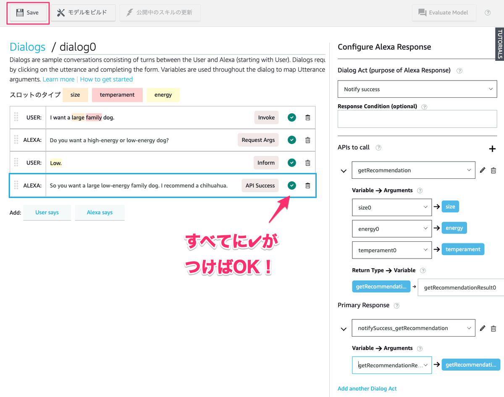Open the getRecommendationRe… variable dropdown
This screenshot has height=397, width=504.
point(392,365)
